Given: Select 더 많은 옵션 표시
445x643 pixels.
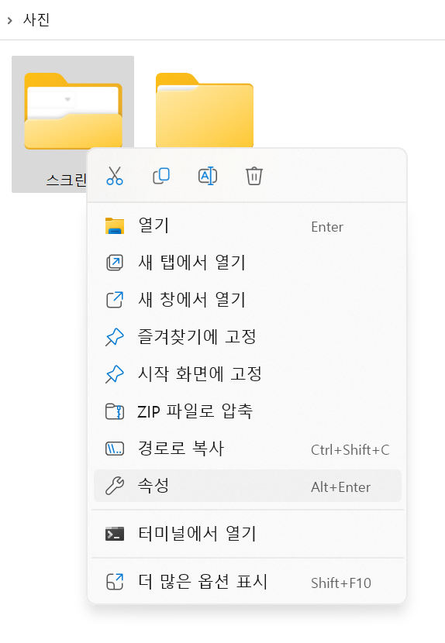Looking at the screenshot, I should 247,582.
